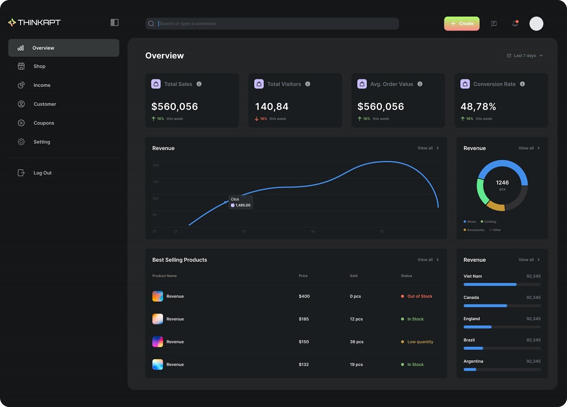Click the user profile avatar

536,24
